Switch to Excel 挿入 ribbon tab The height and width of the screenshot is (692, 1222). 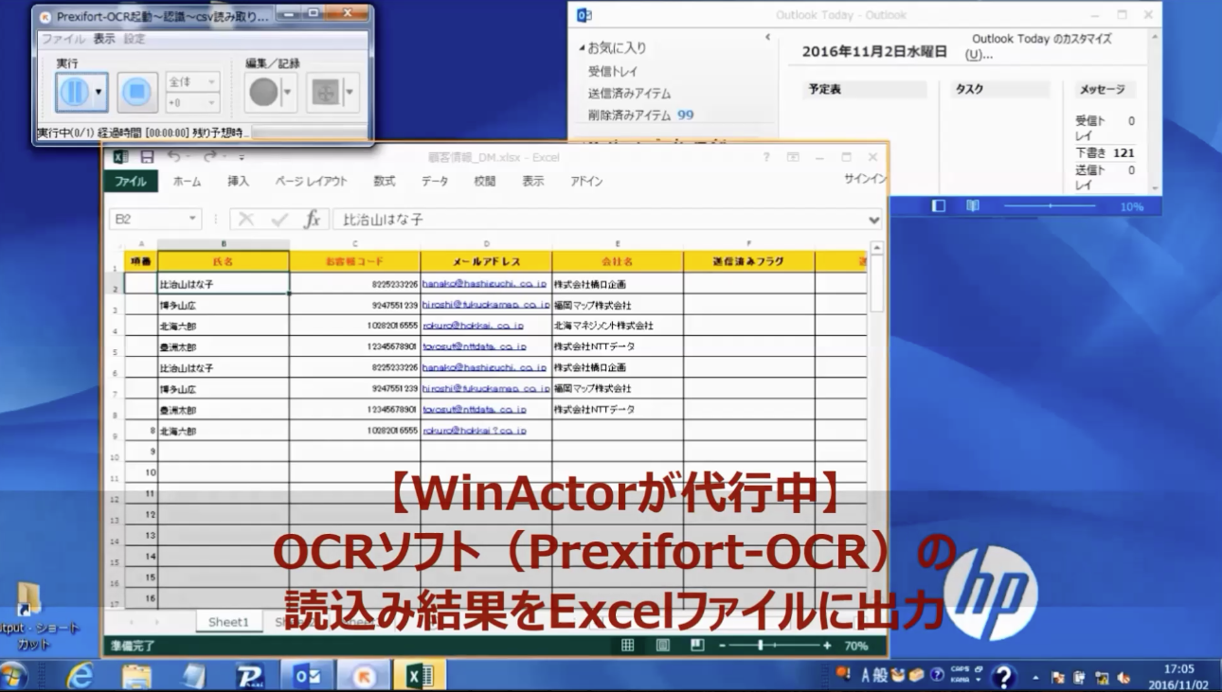tap(239, 182)
